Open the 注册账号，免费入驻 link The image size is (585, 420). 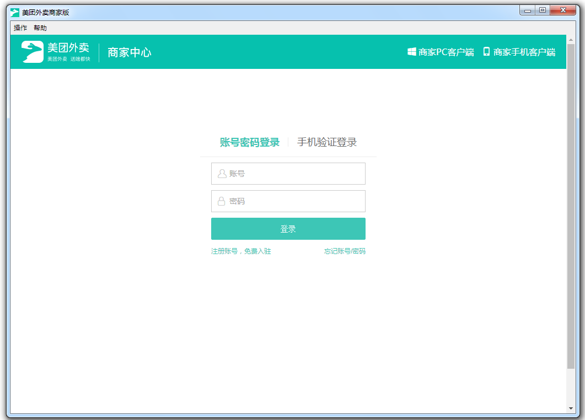pyautogui.click(x=241, y=251)
